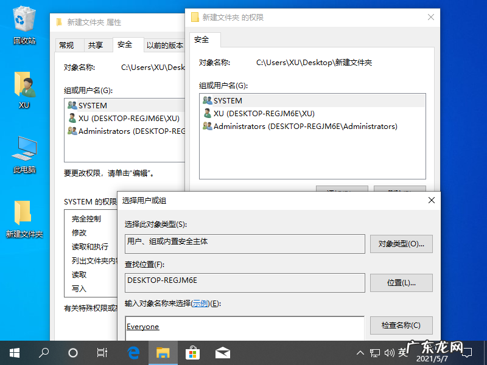Image resolution: width=487 pixels, height=365 pixels.
Task: Click the 检查名称(C) button
Action: 401,325
